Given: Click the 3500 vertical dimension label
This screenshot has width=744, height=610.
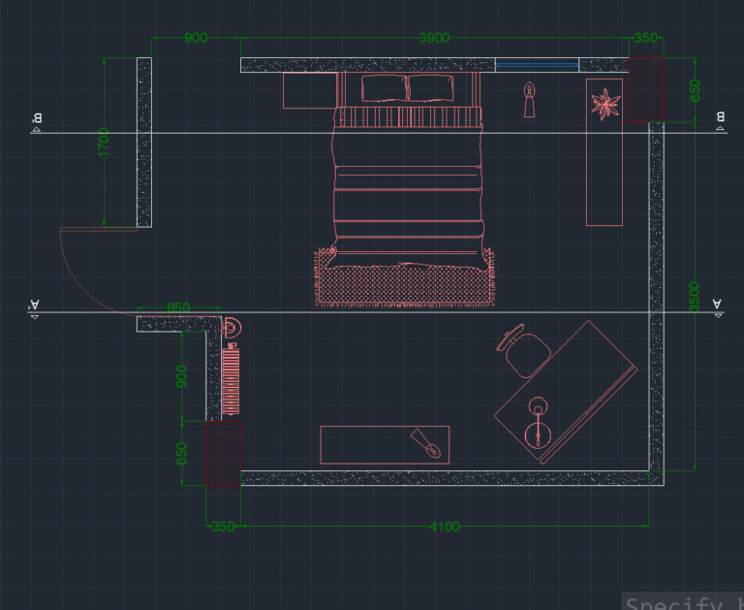Looking at the screenshot, I should coord(695,297).
